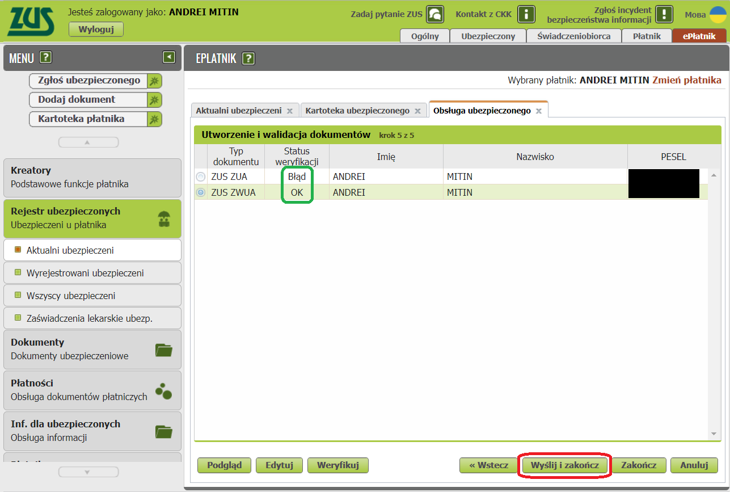Expand the Dokumenty menu section
This screenshot has width=730, height=492.
click(92, 349)
